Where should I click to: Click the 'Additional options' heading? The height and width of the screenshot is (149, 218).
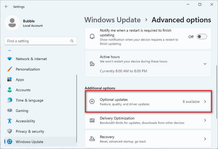point(100,88)
